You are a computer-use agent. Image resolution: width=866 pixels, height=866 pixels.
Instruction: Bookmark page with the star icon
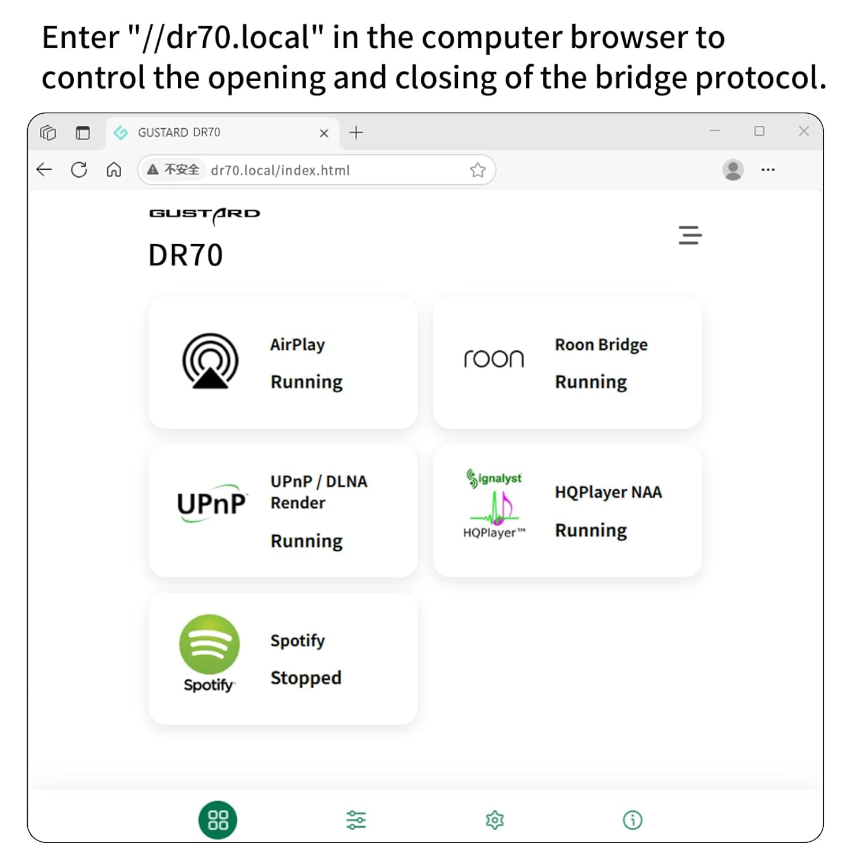[x=477, y=170]
